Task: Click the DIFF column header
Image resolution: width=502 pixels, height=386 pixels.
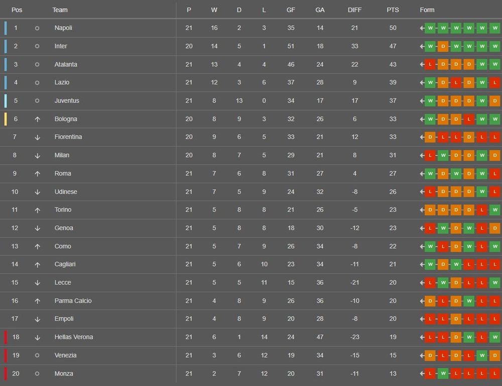Action: [354, 10]
